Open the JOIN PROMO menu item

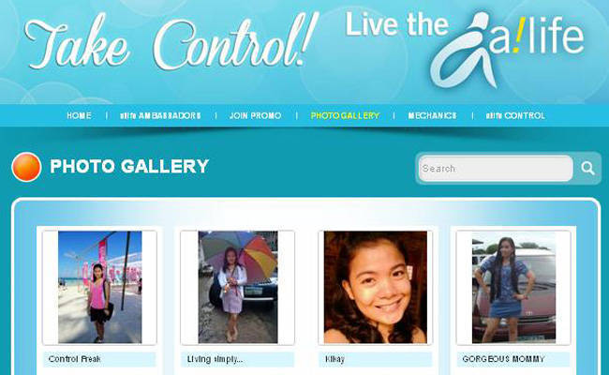tap(255, 115)
